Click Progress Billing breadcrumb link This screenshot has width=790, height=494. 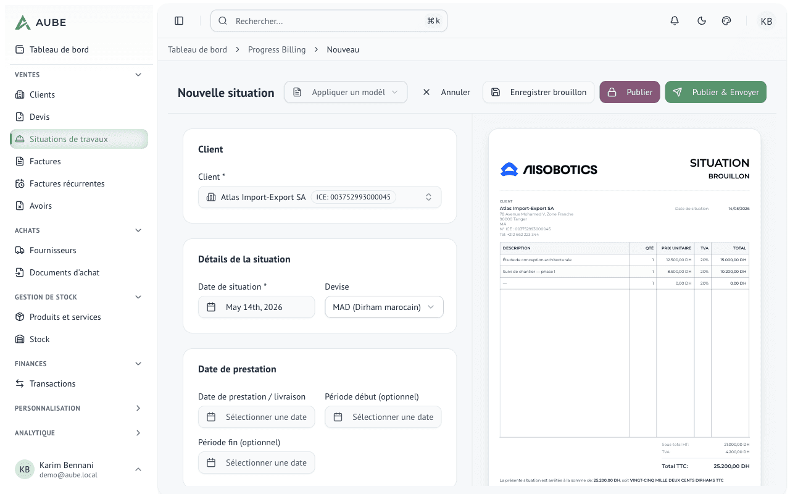pyautogui.click(x=276, y=49)
